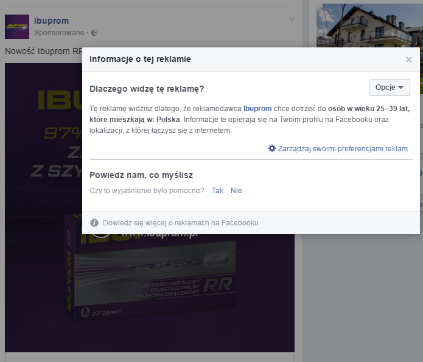
Task: Click the gear icon by ad preferences
Action: [x=272, y=148]
